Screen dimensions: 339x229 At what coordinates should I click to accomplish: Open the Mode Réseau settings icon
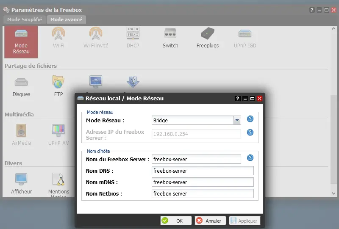click(21, 42)
